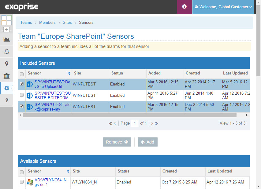This screenshot has width=261, height=189.
Task: Open the institution building icon
Action: point(6,76)
